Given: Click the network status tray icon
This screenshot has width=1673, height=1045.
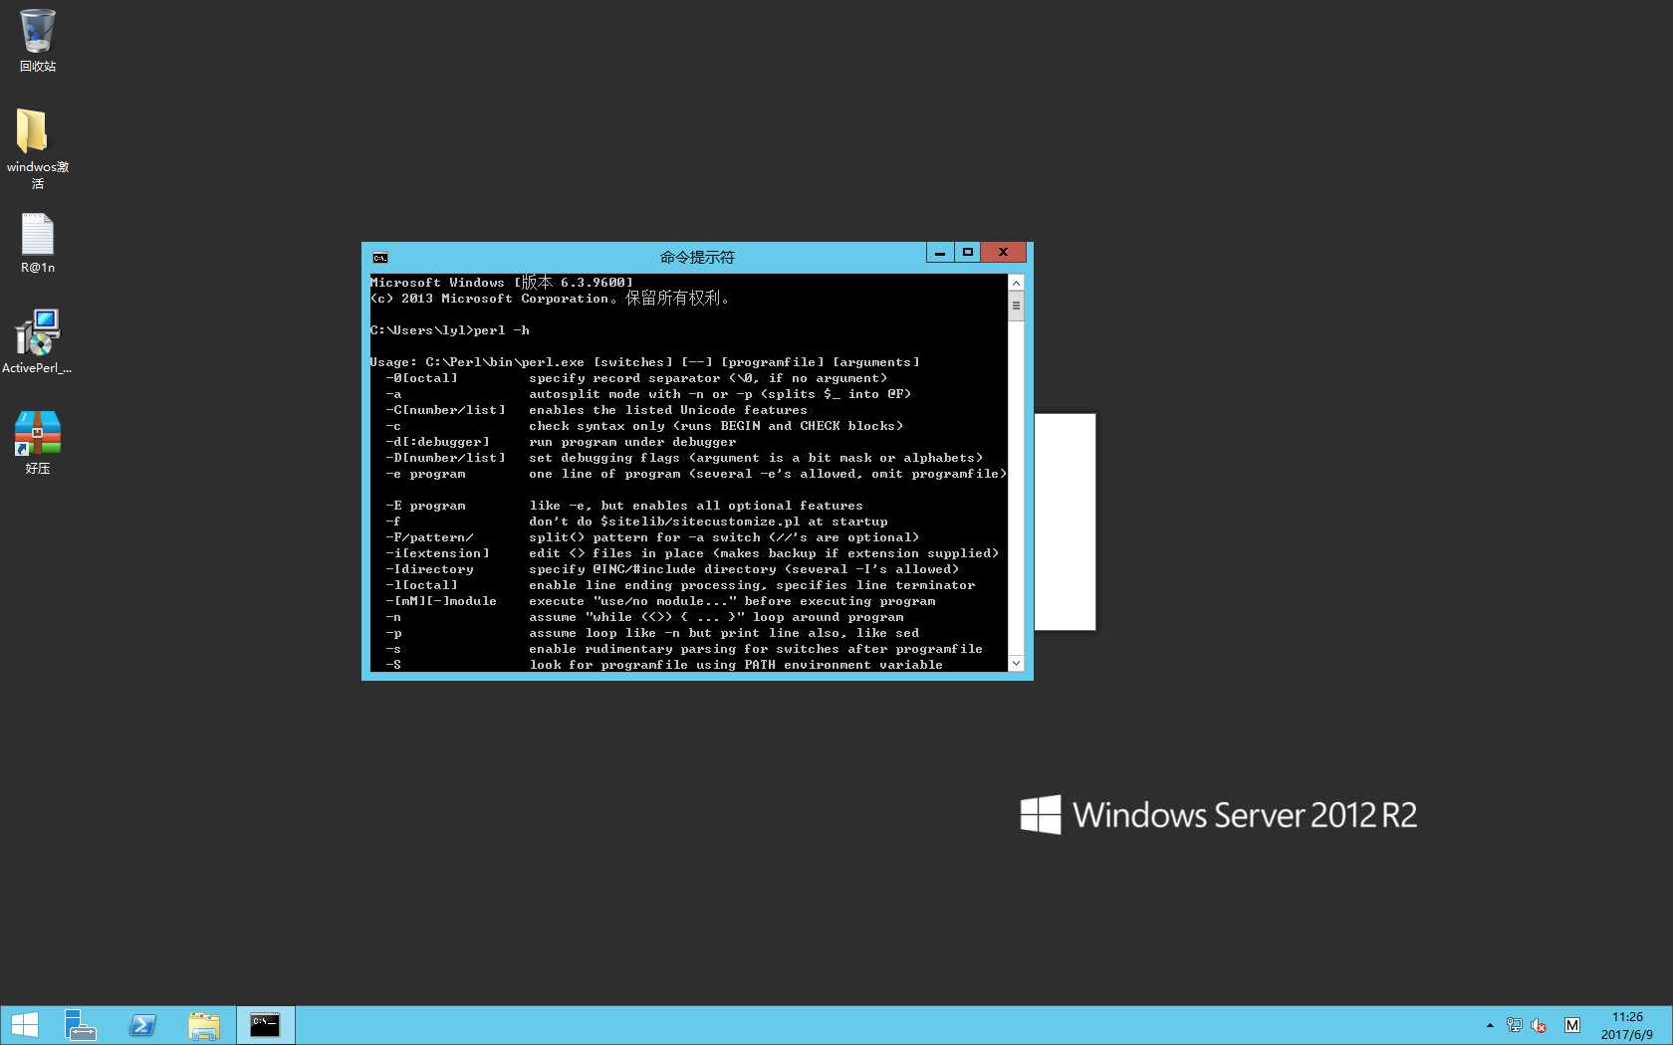Looking at the screenshot, I should (1514, 1025).
